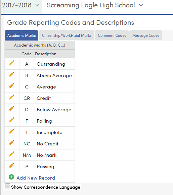Open the 2017-2018 school year dropdown
This screenshot has width=173, height=195.
pyautogui.click(x=21, y=5)
